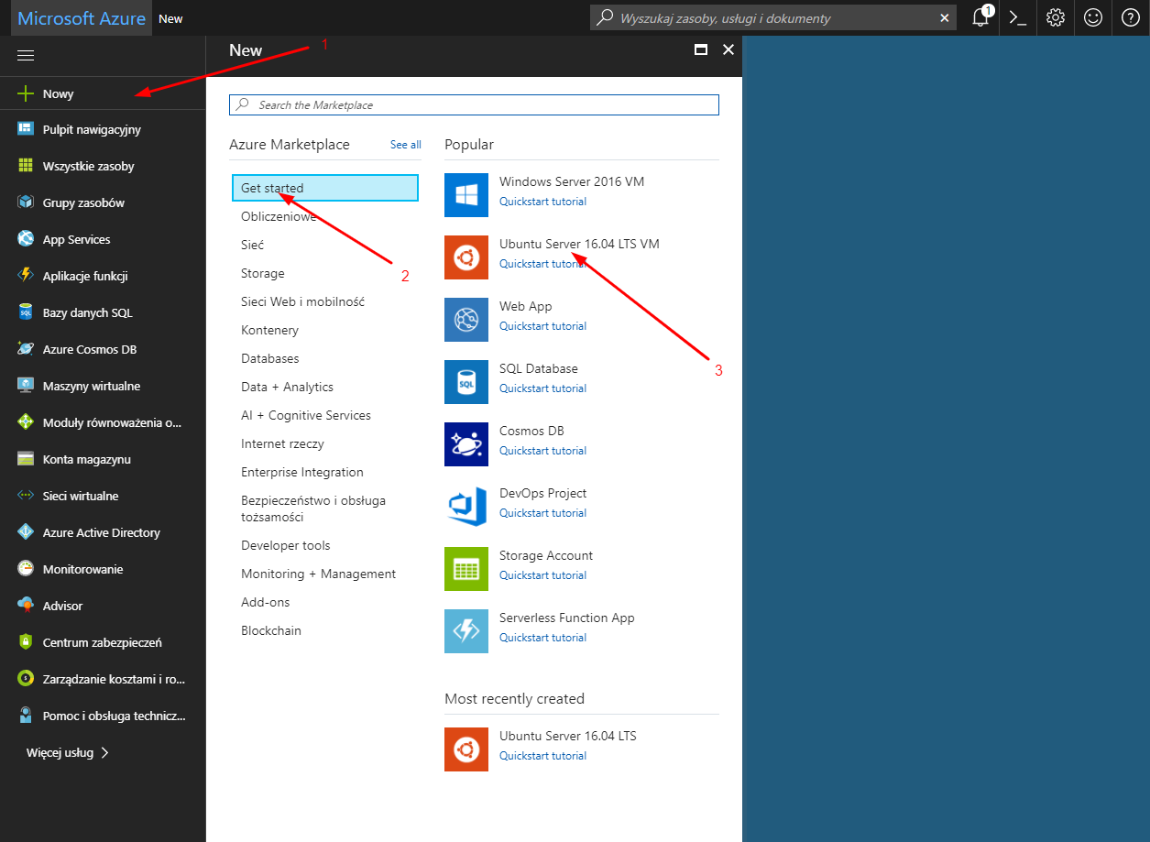
Task: Launch Cloud Shell from the top bar
Action: coord(1016,17)
